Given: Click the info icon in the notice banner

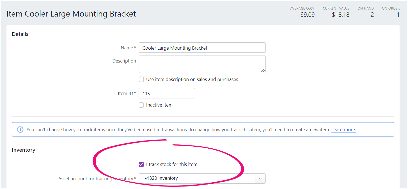Looking at the screenshot, I should [20, 130].
